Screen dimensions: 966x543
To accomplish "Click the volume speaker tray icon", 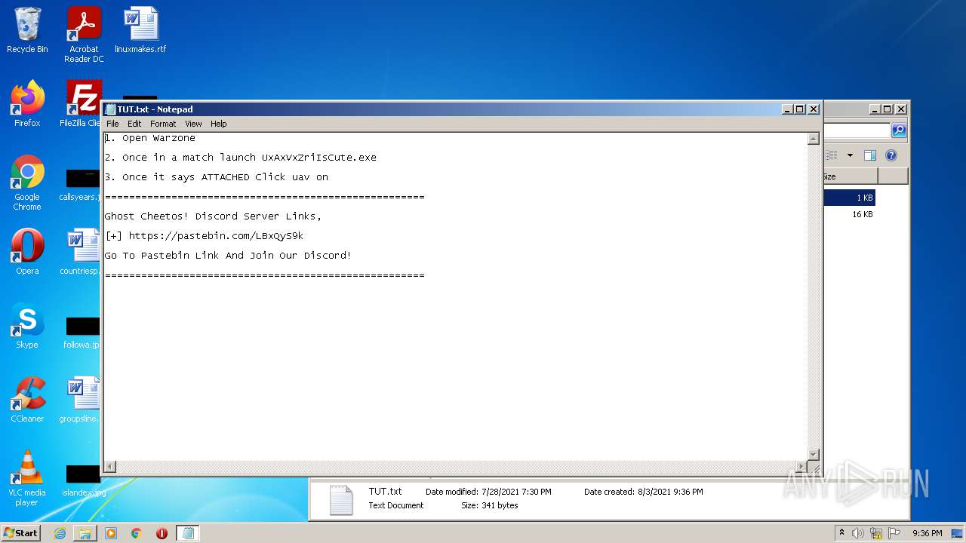I will [857, 533].
